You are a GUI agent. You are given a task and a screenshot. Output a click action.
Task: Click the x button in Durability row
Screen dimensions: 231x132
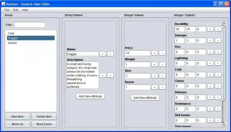tap(218, 29)
